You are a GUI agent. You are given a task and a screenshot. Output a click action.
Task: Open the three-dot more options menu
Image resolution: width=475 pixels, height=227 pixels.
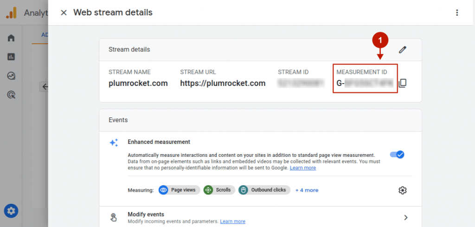[x=457, y=13]
